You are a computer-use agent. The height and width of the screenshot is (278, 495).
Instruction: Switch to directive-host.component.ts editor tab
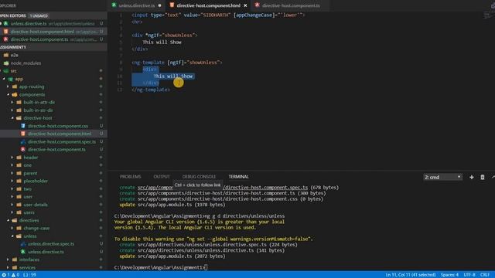291,5
